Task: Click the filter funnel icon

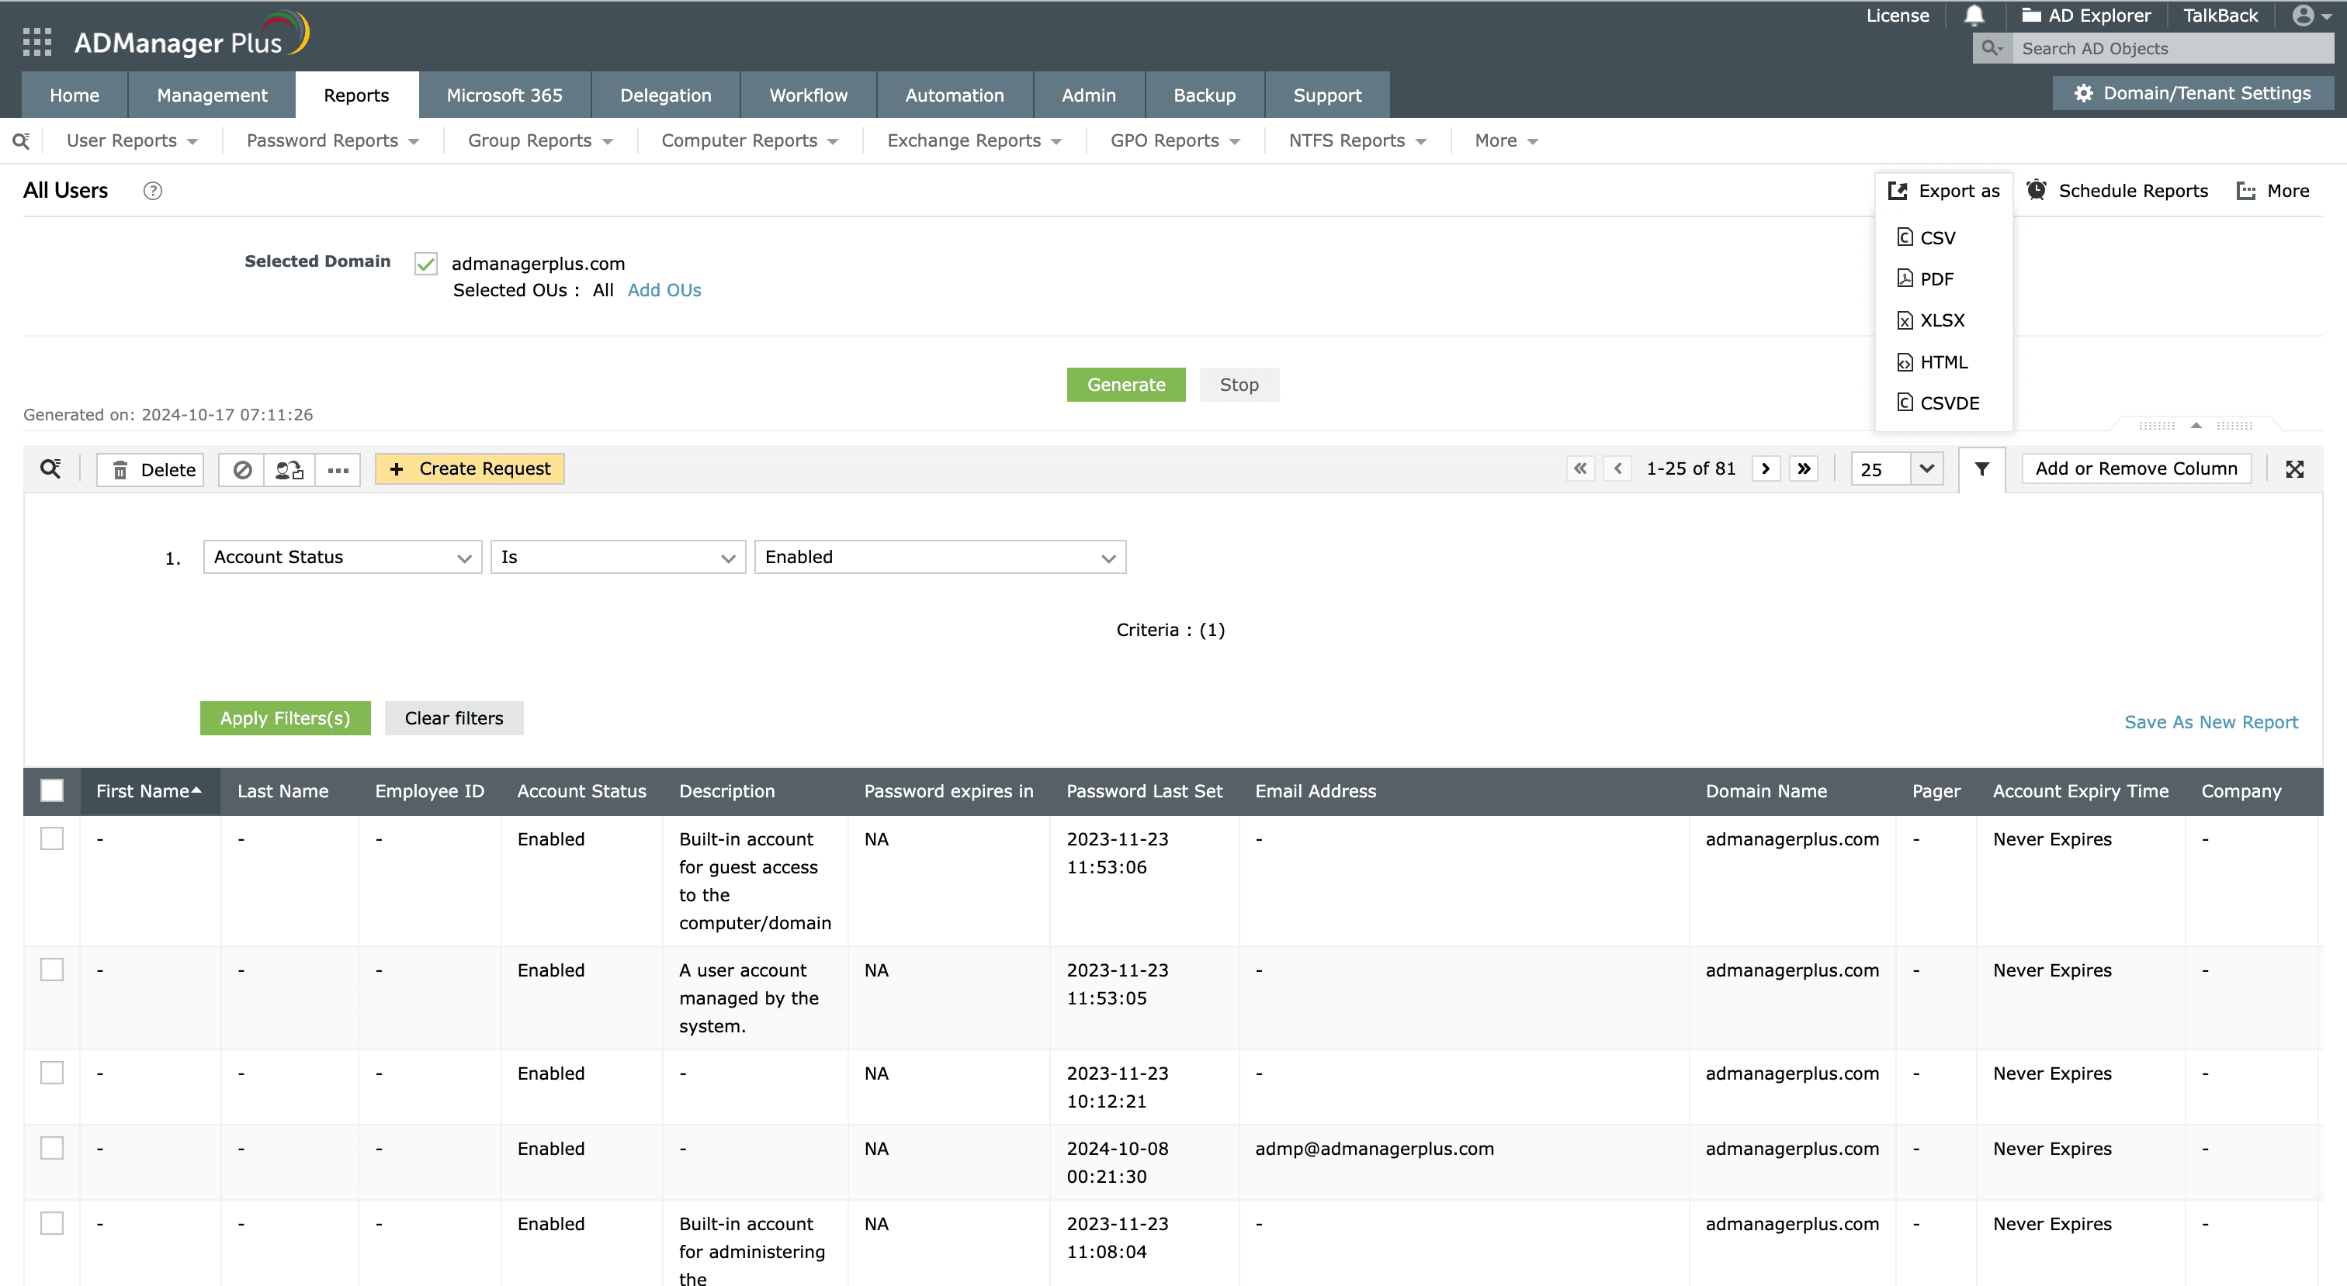Action: tap(1981, 469)
